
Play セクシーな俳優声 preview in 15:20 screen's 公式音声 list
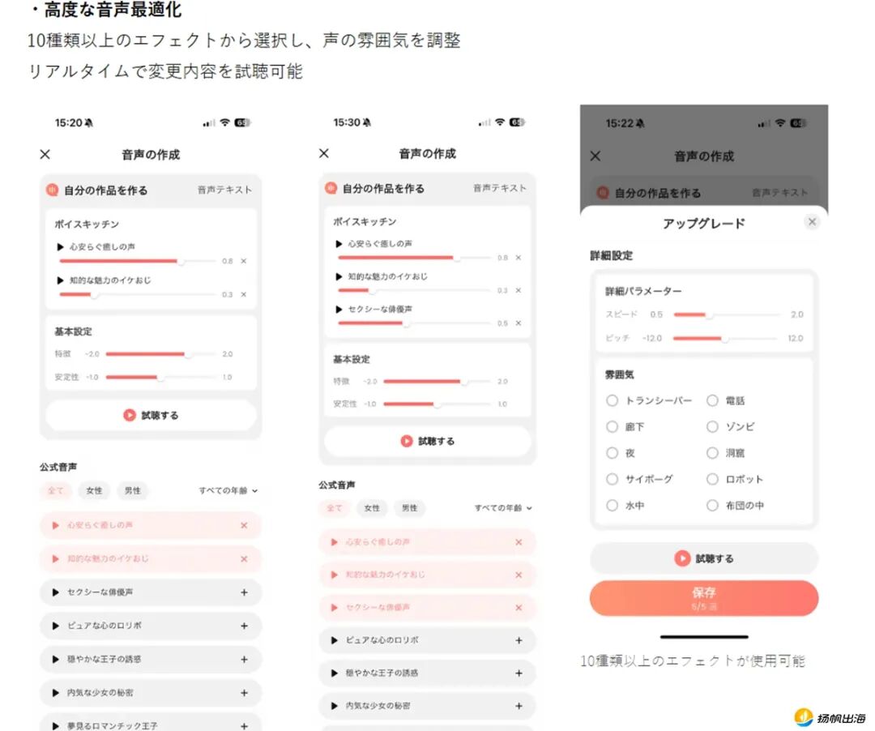[x=55, y=592]
